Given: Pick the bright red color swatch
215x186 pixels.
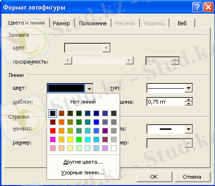Looking at the screenshot, I should coord(53,131).
